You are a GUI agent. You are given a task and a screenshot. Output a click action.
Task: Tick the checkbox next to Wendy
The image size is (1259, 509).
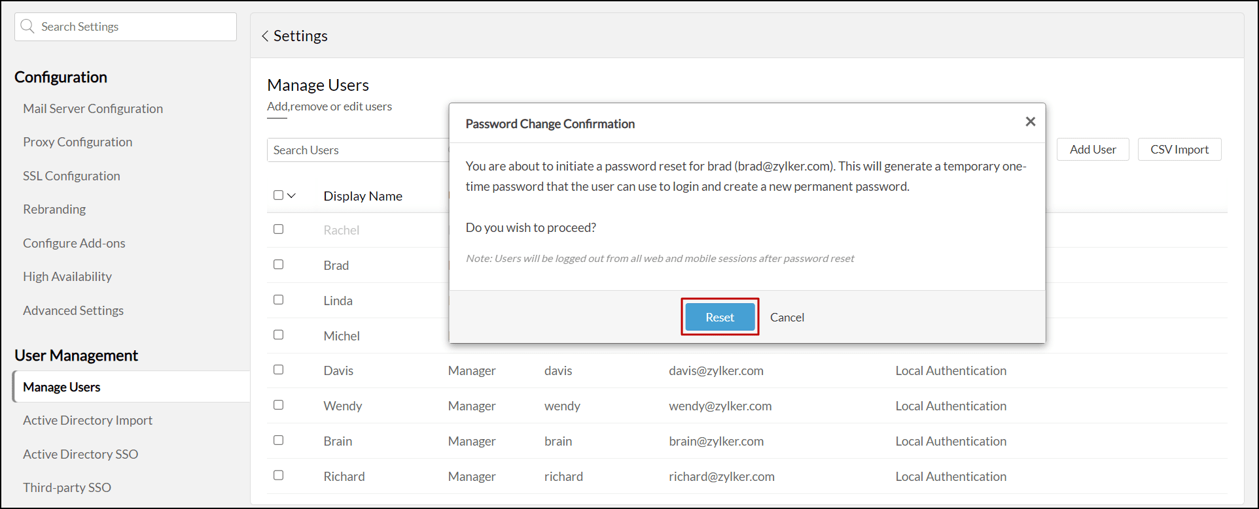278,405
